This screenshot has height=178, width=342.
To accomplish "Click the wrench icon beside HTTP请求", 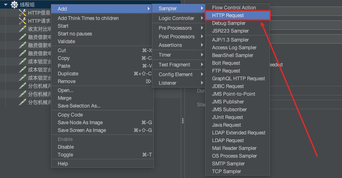I will pos(22,21).
